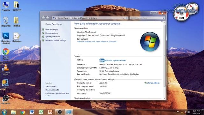The image size is (204, 115).
Task: Click the Forward navigation button
Action: point(47,18)
